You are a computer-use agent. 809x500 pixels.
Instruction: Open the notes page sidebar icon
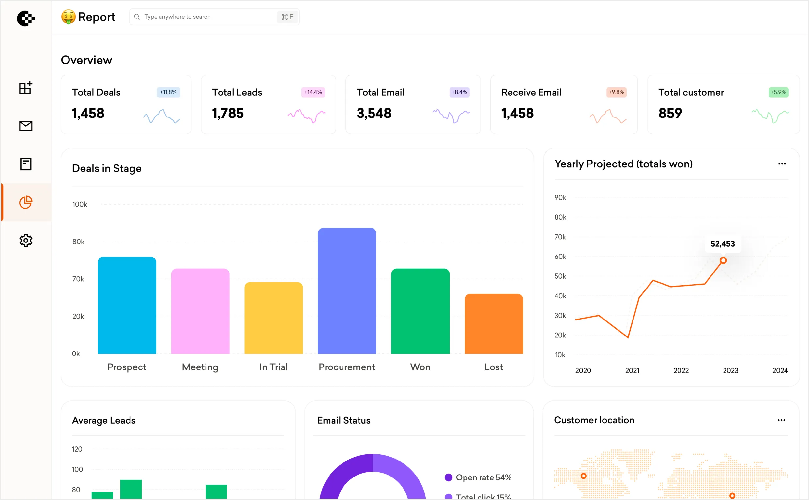pos(25,164)
